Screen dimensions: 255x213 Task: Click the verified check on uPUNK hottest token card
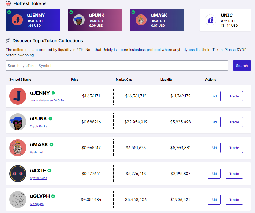click(x=71, y=12)
